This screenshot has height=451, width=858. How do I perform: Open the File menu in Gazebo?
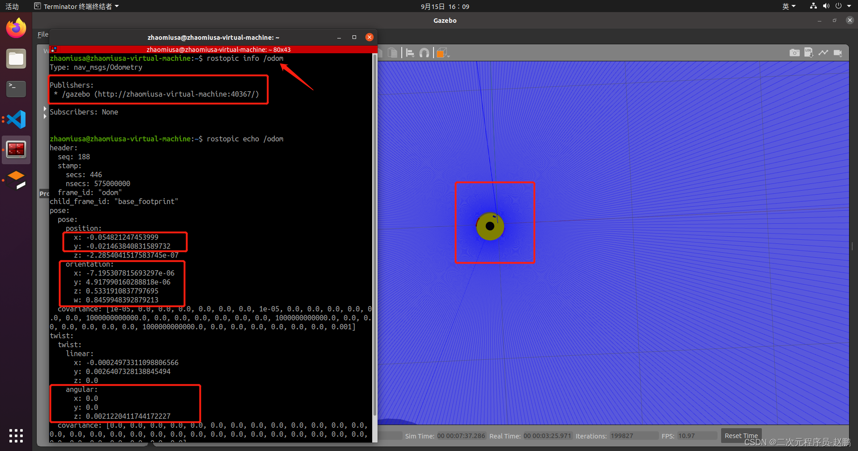[x=43, y=34]
